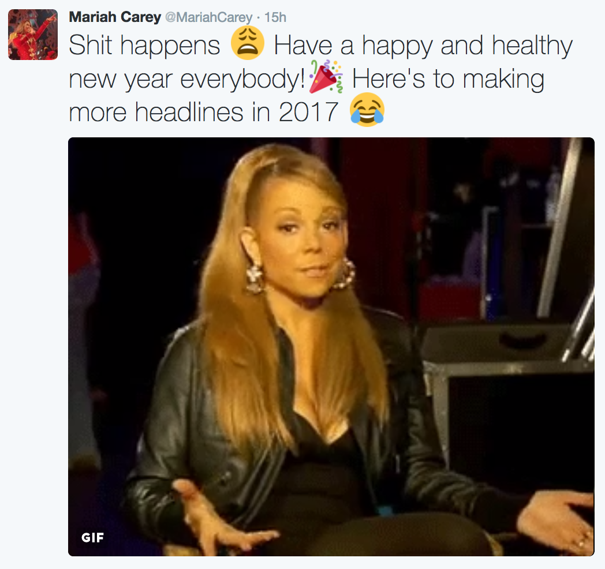Image resolution: width=605 pixels, height=569 pixels.
Task: Click the party popper emoji
Action: coord(326,77)
